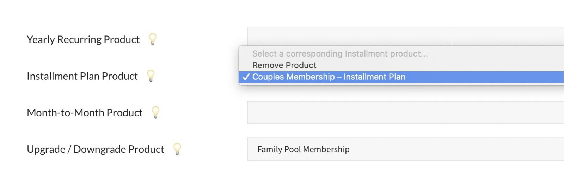Pick the 'Select a corresponding Installment product' placeholder
Viewport: 564px width, 189px height.
tap(340, 54)
